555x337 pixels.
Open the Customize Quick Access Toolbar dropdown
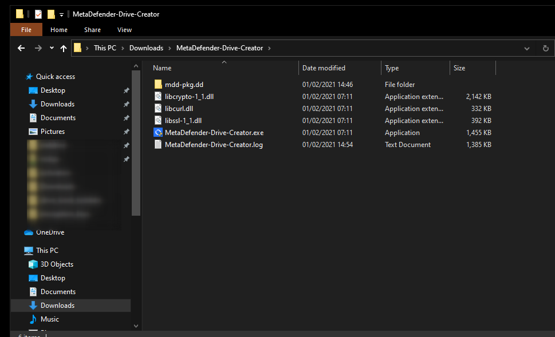61,14
